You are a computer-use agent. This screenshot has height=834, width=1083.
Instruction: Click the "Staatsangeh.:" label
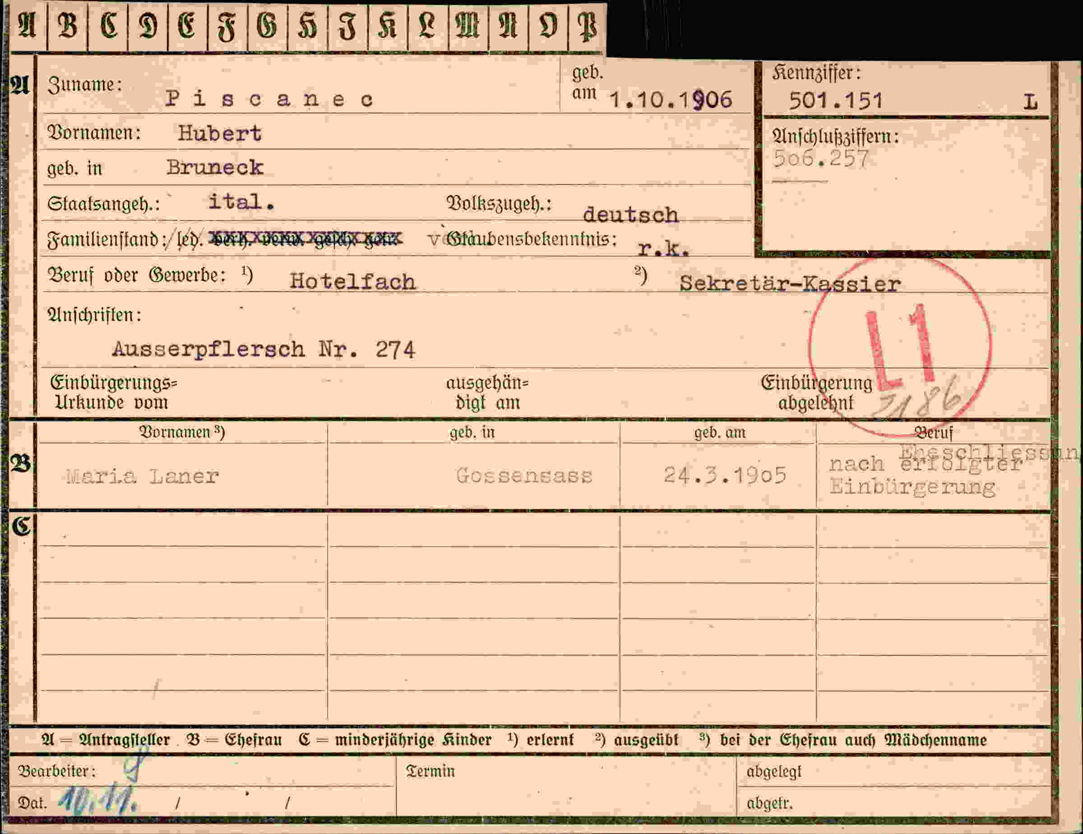click(x=104, y=203)
